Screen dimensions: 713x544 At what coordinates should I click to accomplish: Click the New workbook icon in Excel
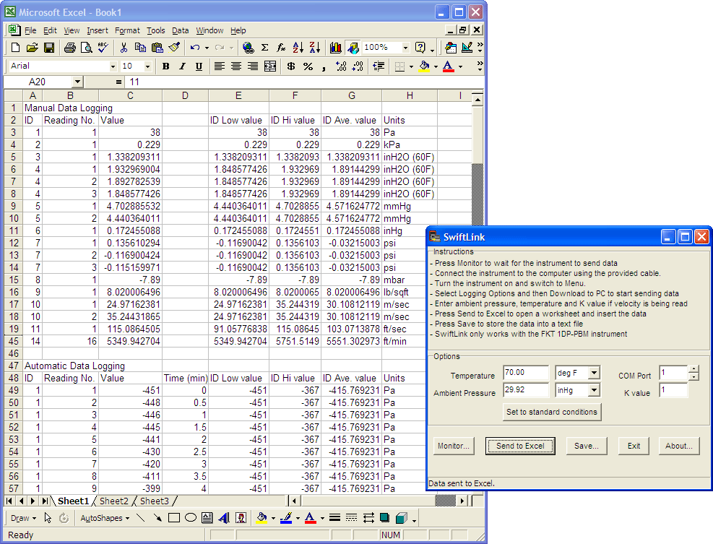click(x=15, y=47)
